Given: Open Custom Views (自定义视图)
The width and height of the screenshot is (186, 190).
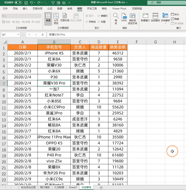Looking at the screenshot, I should (x=76, y=17).
